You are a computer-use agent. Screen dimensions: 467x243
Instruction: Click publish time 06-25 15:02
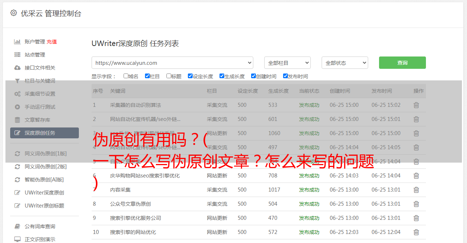pos(386,105)
